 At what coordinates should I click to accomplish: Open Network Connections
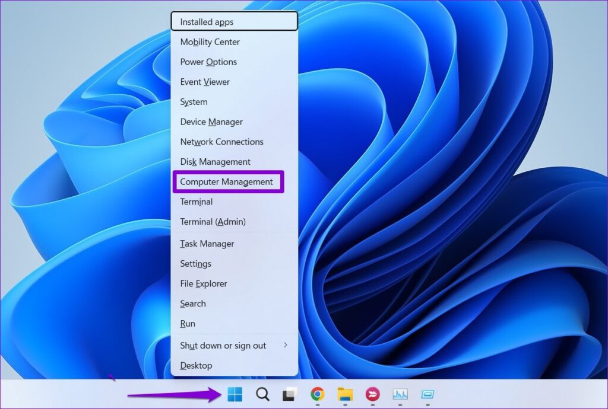click(221, 142)
